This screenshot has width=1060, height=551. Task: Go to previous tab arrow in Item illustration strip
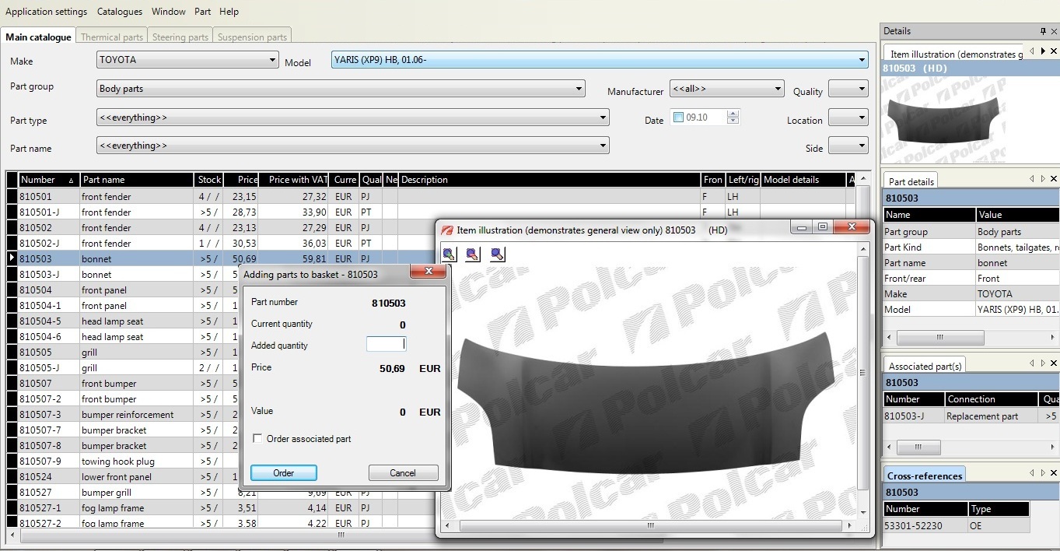coord(1032,51)
